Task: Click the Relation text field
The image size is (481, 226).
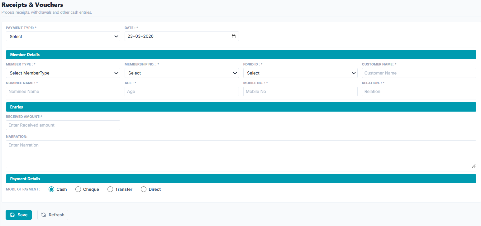Action: tap(419, 91)
